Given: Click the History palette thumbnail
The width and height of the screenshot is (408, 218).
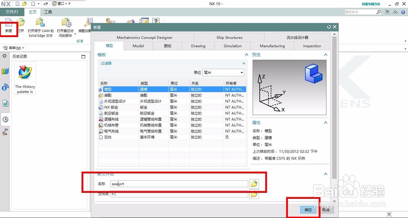Looking at the screenshot, I should point(25,78).
